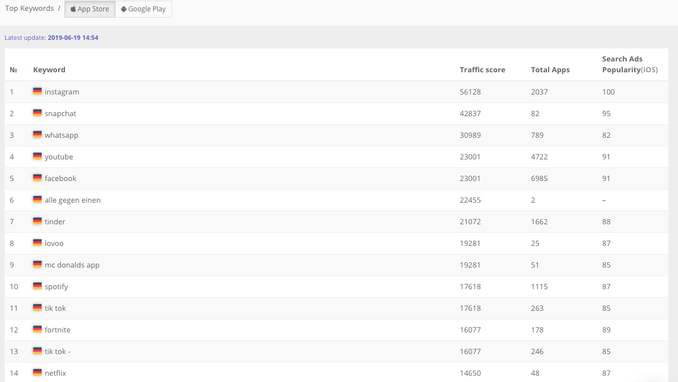
Task: Open the snapchat keyword
Action: [x=60, y=114]
